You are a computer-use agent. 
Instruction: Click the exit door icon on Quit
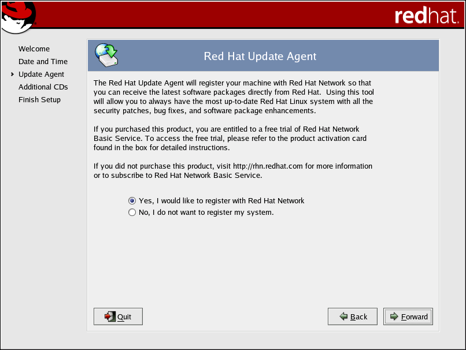coord(109,317)
